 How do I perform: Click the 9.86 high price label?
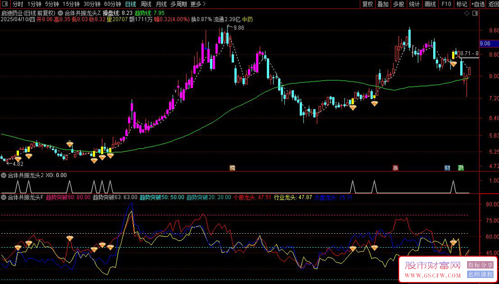(239, 28)
